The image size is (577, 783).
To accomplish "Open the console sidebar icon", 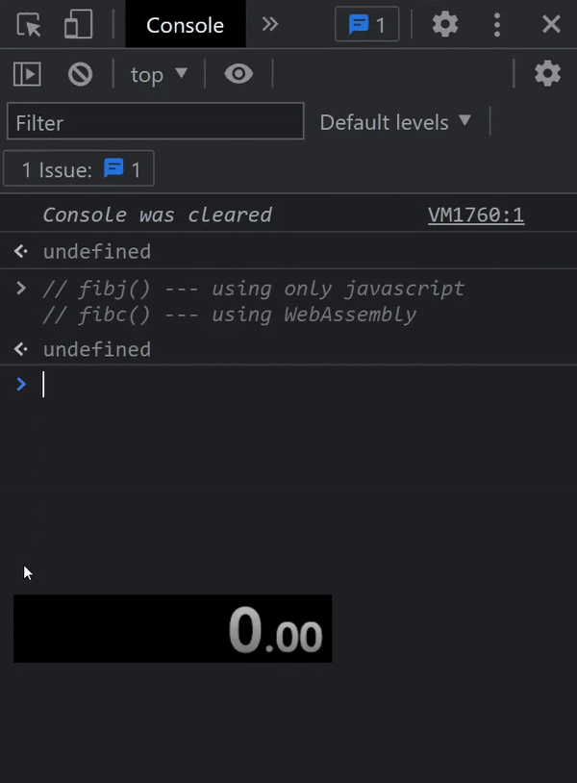I will [x=28, y=73].
